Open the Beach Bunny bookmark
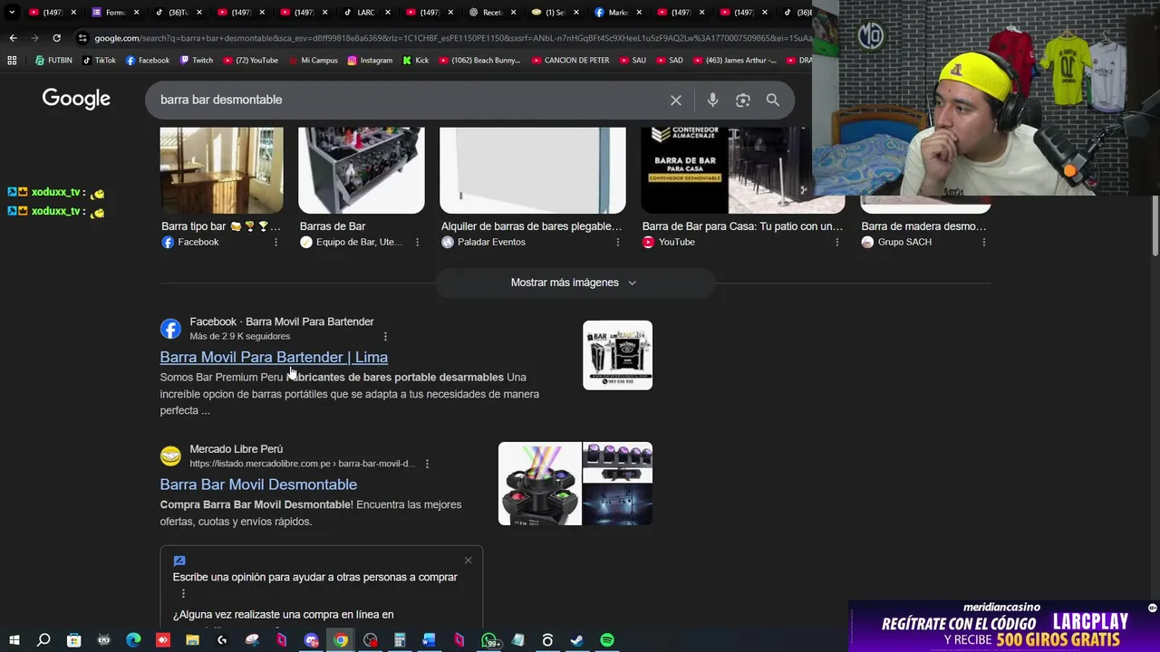Image resolution: width=1160 pixels, height=652 pixels. pyautogui.click(x=479, y=61)
